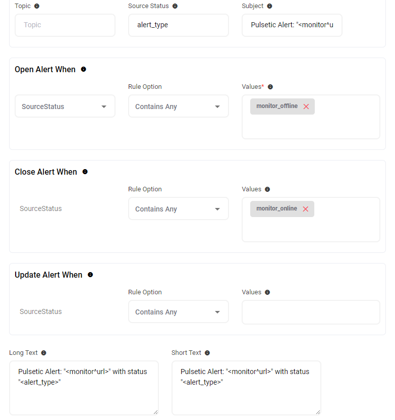
Task: Click info icon next to Close Alert When
Action: 85,172
